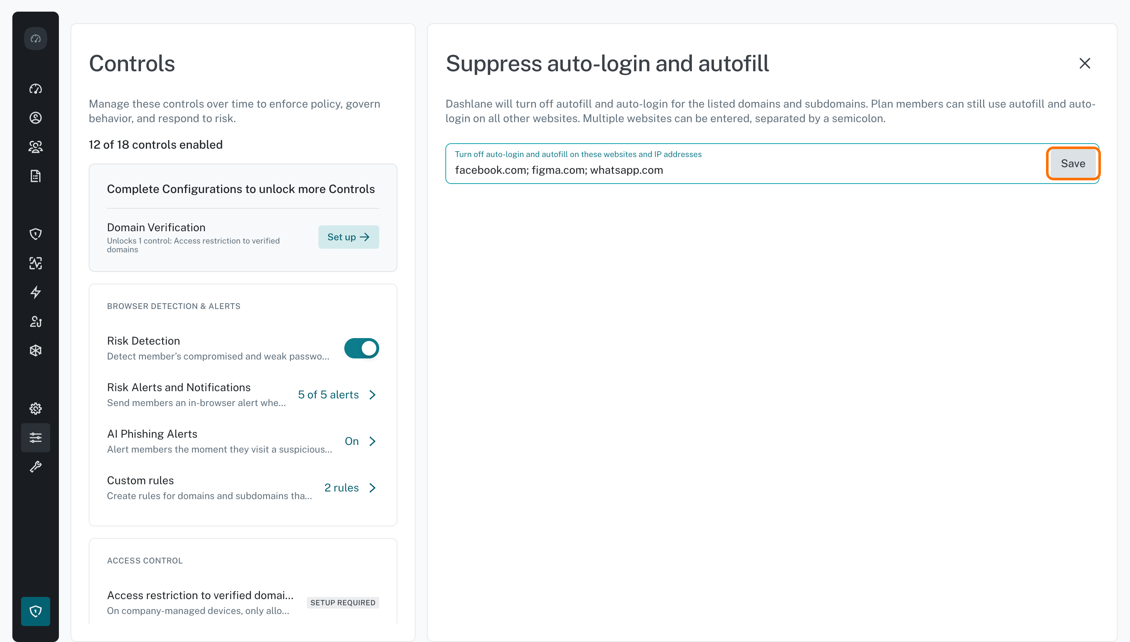The height and width of the screenshot is (642, 1130).
Task: Expand Risk Alerts and Notifications chevron
Action: [x=373, y=395]
